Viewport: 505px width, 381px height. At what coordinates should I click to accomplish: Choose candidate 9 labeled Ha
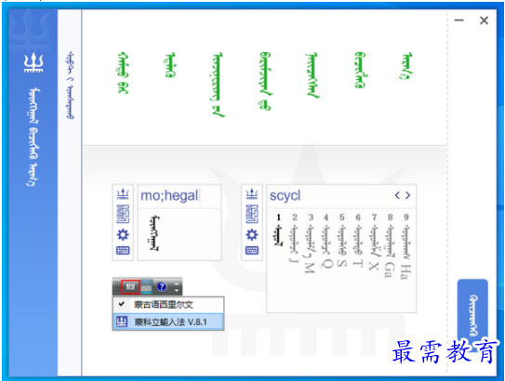click(x=406, y=247)
